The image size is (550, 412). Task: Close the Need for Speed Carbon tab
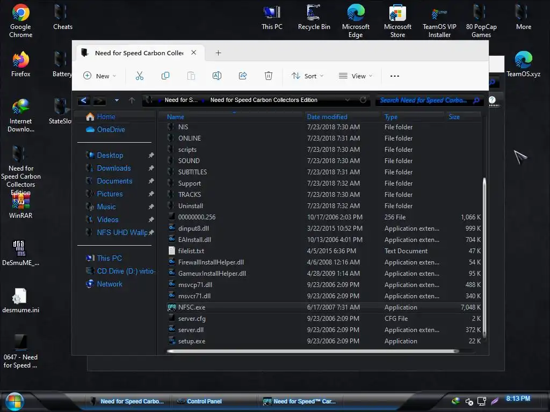pyautogui.click(x=193, y=53)
